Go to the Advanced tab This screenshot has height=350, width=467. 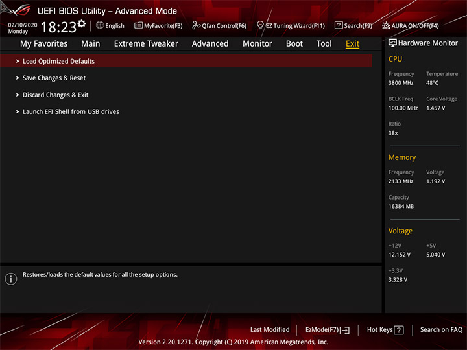(210, 44)
